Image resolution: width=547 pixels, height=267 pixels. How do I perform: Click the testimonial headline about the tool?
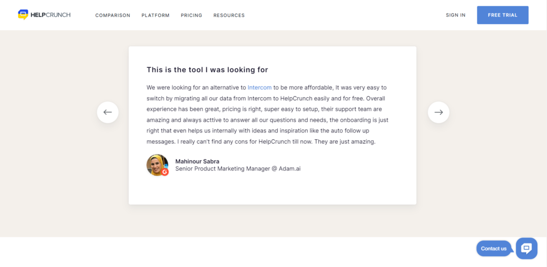coord(207,70)
